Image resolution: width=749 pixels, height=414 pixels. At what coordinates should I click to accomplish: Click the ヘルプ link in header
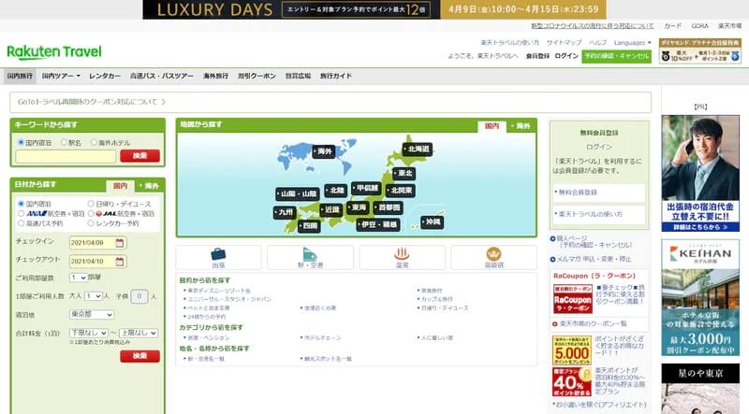[597, 43]
